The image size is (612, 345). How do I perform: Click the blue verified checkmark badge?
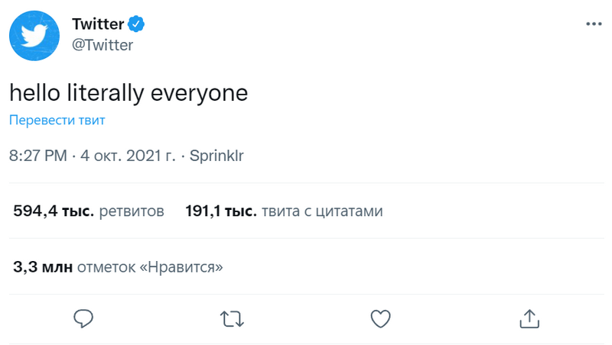click(136, 24)
